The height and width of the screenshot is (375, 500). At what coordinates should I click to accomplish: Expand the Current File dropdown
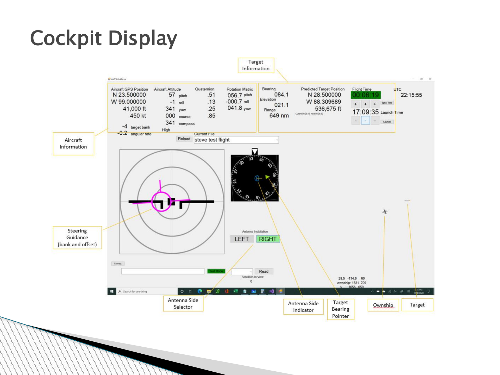(x=277, y=140)
